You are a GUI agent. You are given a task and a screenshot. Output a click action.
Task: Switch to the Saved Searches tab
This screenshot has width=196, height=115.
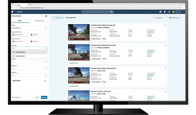[x=39, y=21]
